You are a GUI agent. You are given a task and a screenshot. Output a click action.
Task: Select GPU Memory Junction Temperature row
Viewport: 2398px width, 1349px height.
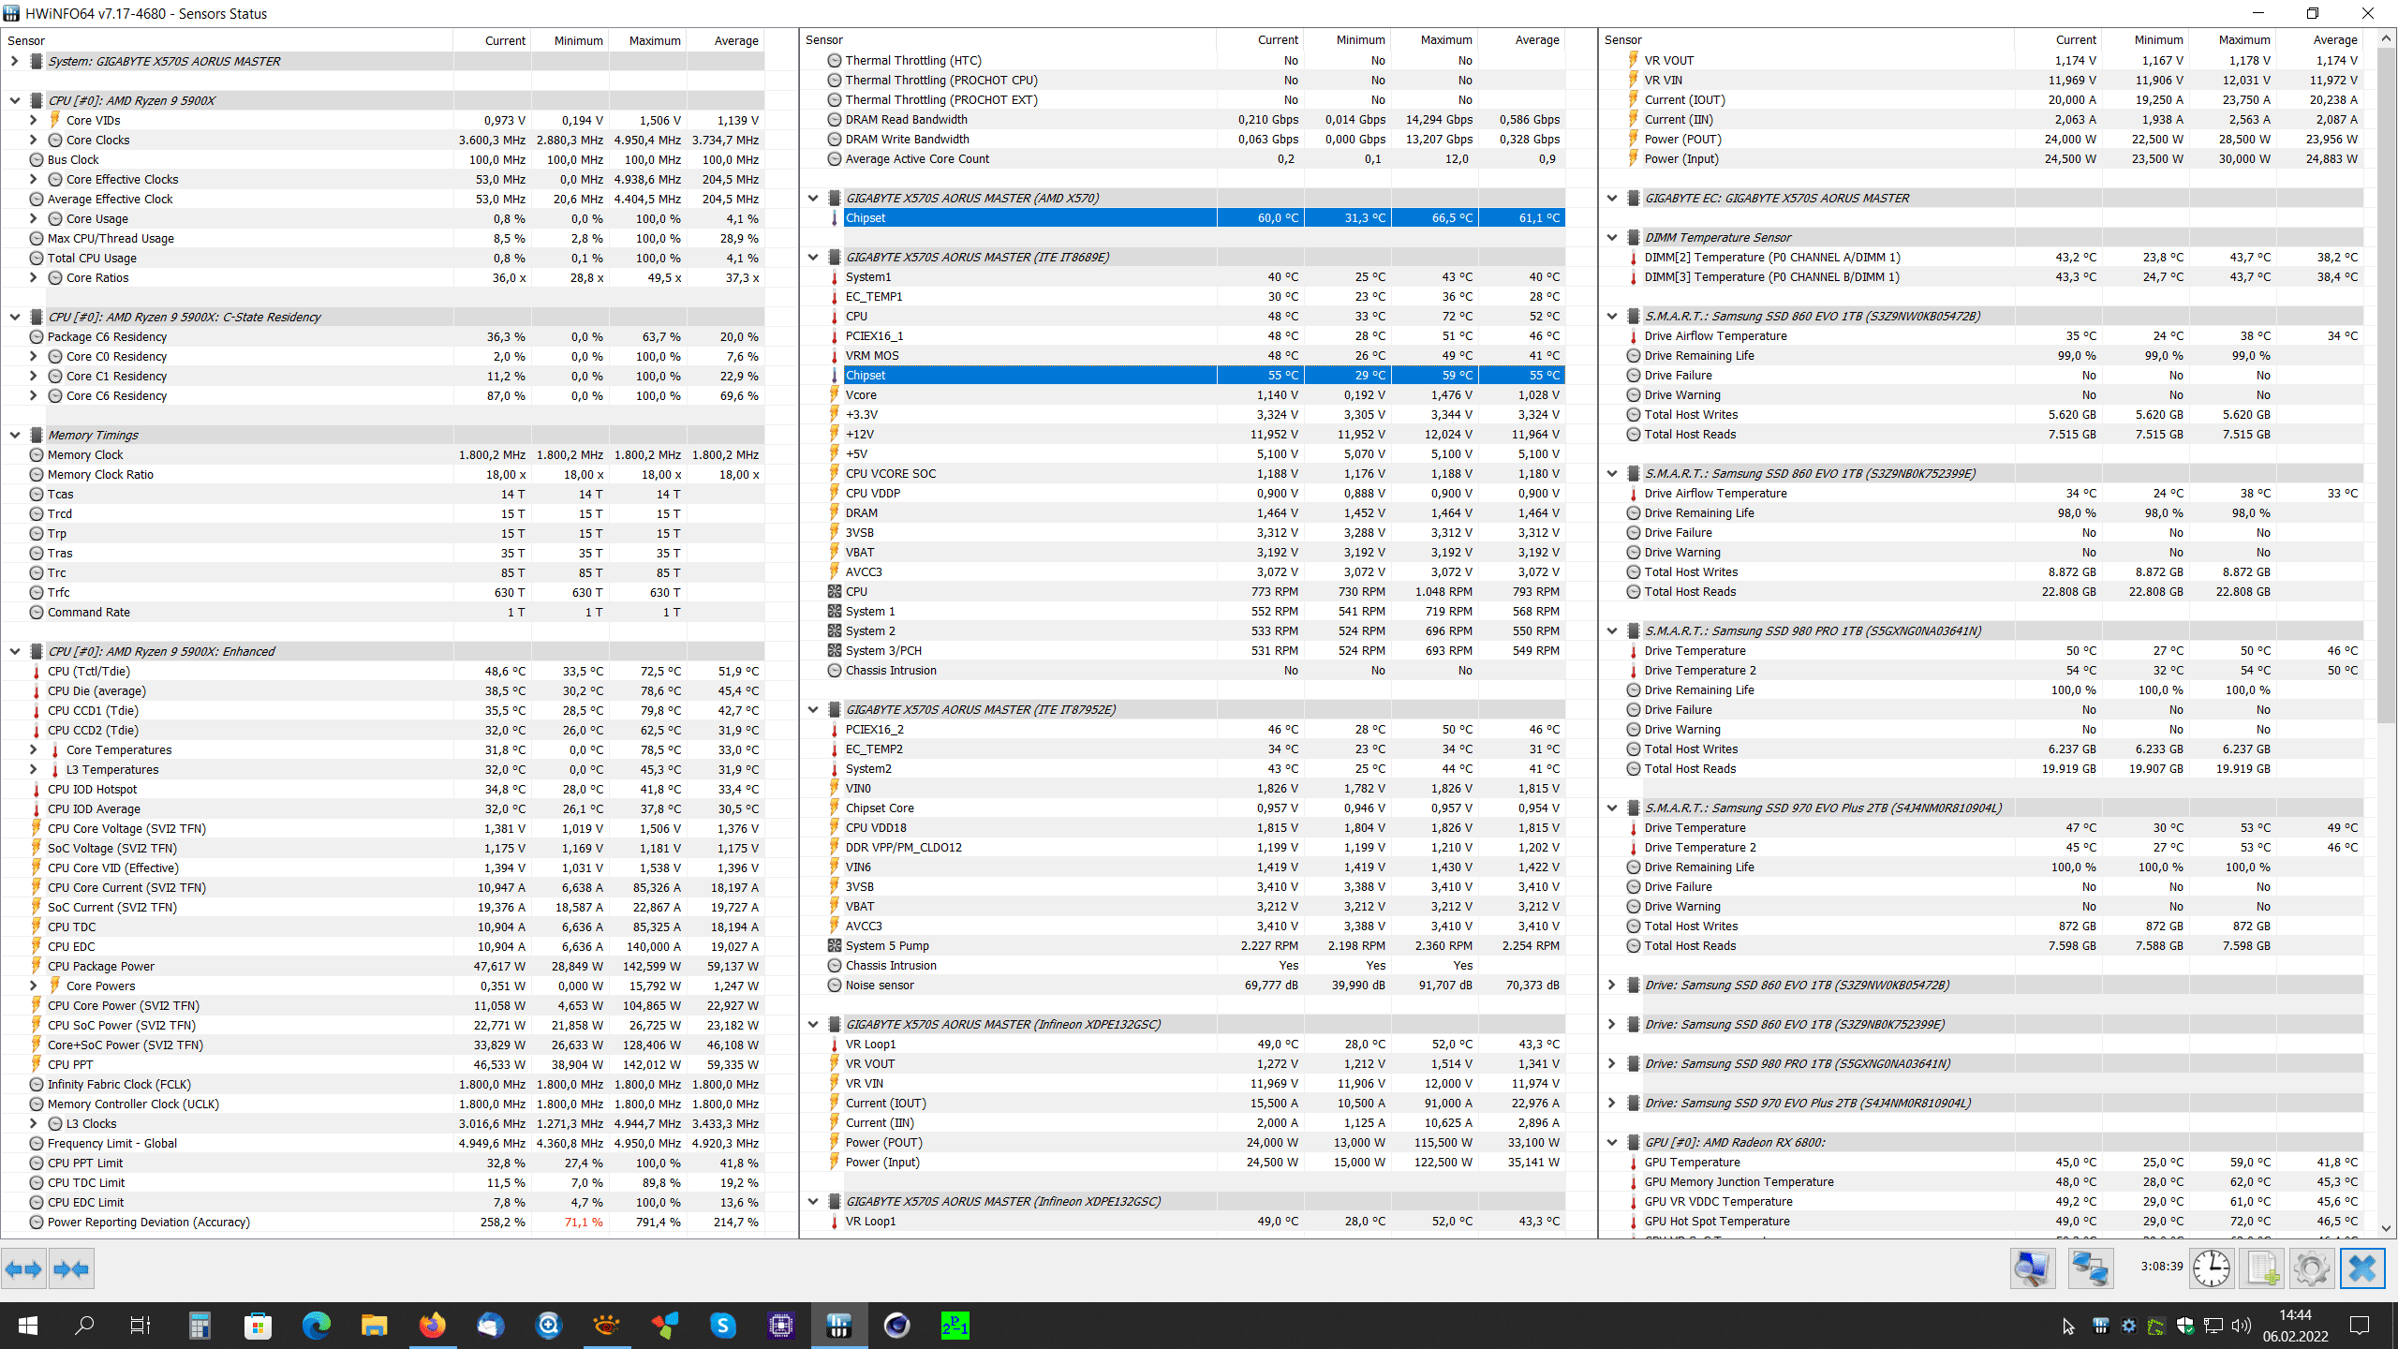tap(1982, 1181)
